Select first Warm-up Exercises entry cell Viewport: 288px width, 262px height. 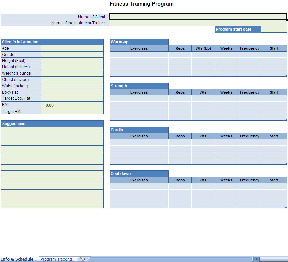point(139,55)
